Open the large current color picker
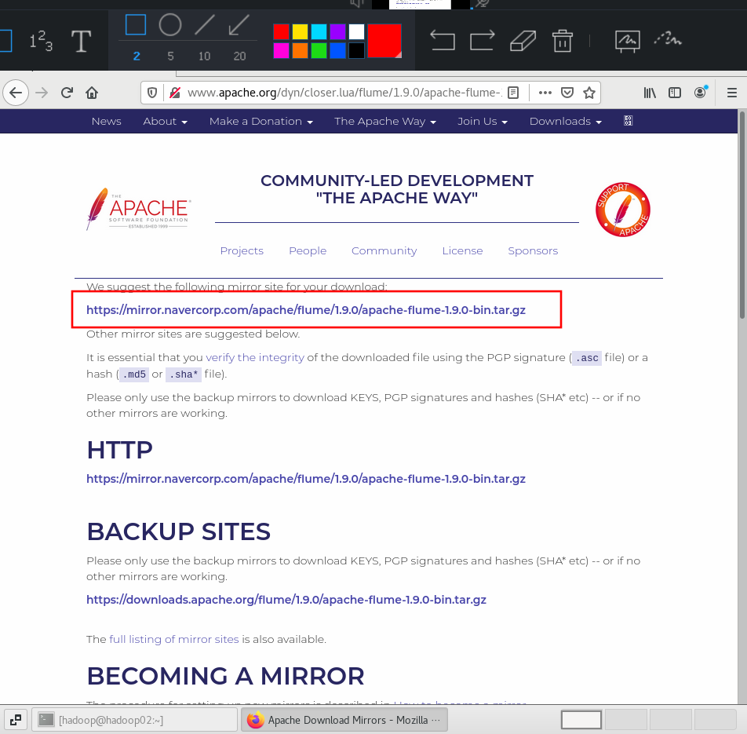 click(384, 41)
